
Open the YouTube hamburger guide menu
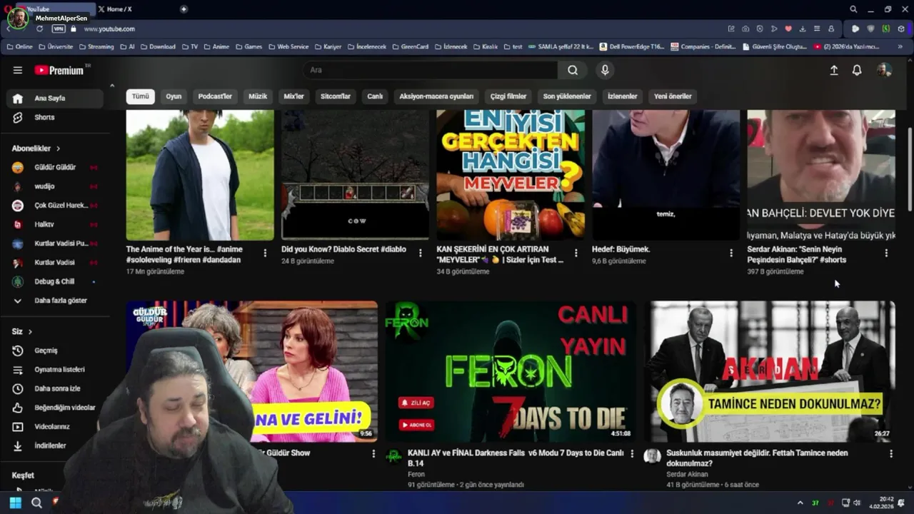tap(18, 70)
